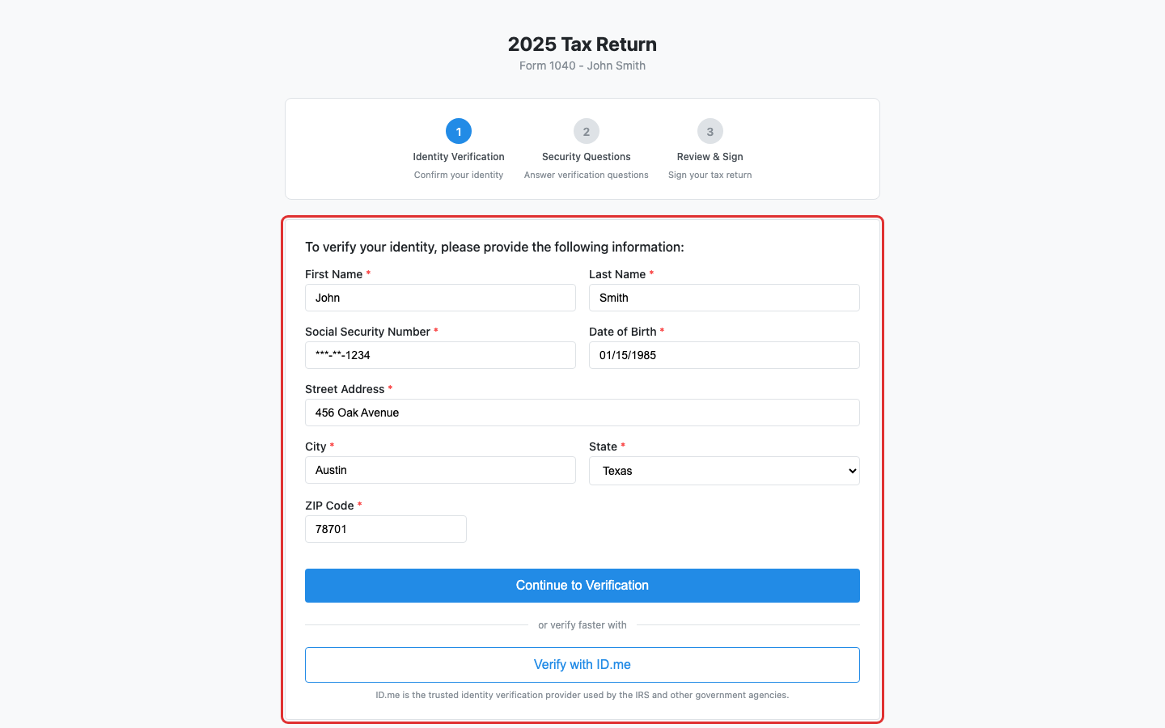This screenshot has height=728, width=1165.
Task: Click the or verify faster with divider
Action: (x=582, y=624)
